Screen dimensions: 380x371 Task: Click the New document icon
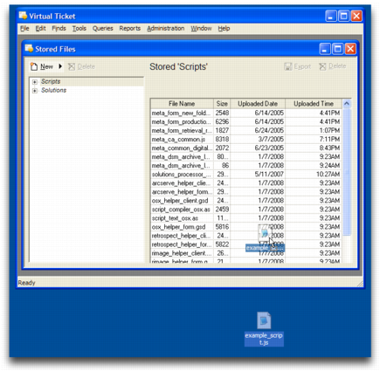click(34, 66)
